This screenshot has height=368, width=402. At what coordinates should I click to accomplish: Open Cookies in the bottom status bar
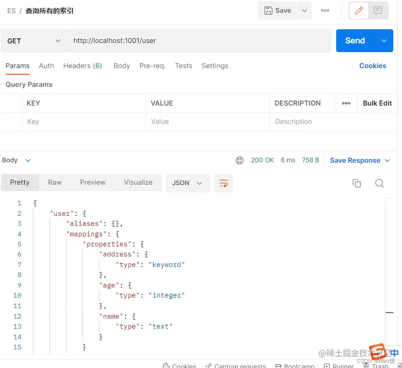click(x=179, y=365)
